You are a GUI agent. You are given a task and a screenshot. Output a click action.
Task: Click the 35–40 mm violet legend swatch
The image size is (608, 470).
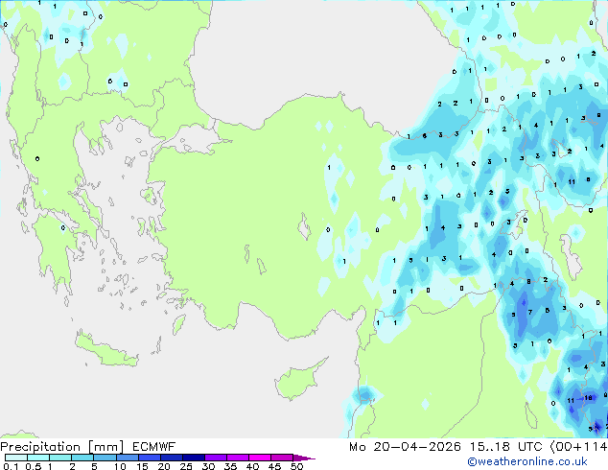click(237, 458)
